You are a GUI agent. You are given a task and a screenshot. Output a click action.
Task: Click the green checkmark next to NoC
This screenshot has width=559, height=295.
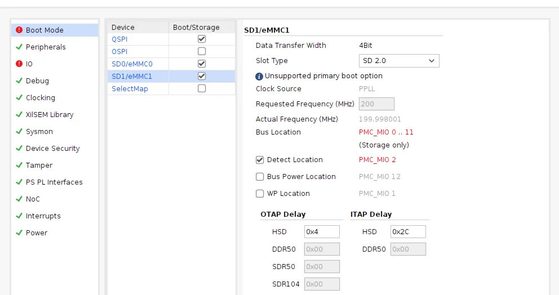pos(19,199)
